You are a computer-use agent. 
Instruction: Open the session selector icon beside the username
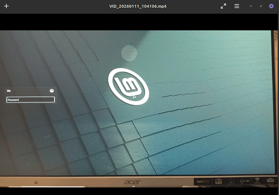pos(51,91)
